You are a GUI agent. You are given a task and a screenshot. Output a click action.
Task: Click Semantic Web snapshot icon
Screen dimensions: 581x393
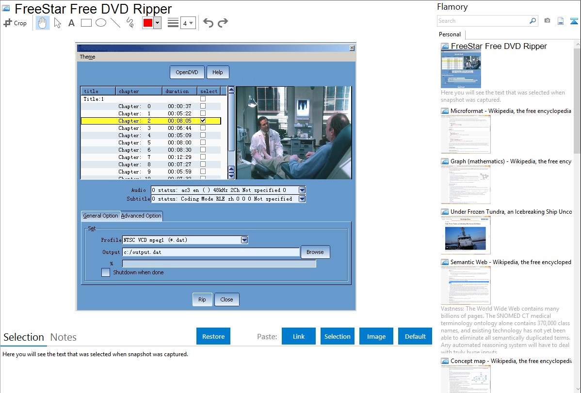pyautogui.click(x=445, y=262)
